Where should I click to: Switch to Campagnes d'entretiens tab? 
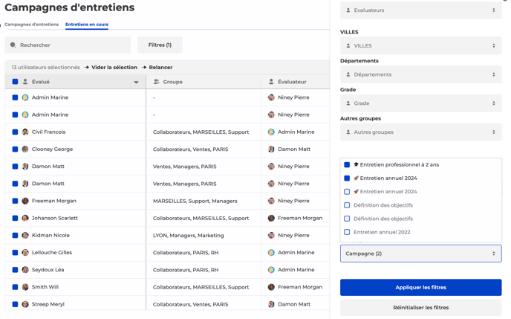32,25
